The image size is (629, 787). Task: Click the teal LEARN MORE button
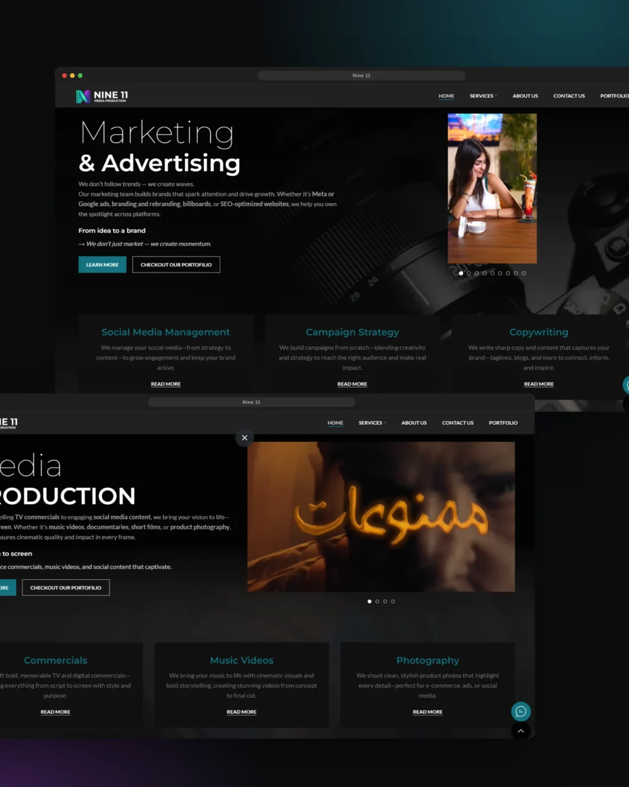point(102,264)
